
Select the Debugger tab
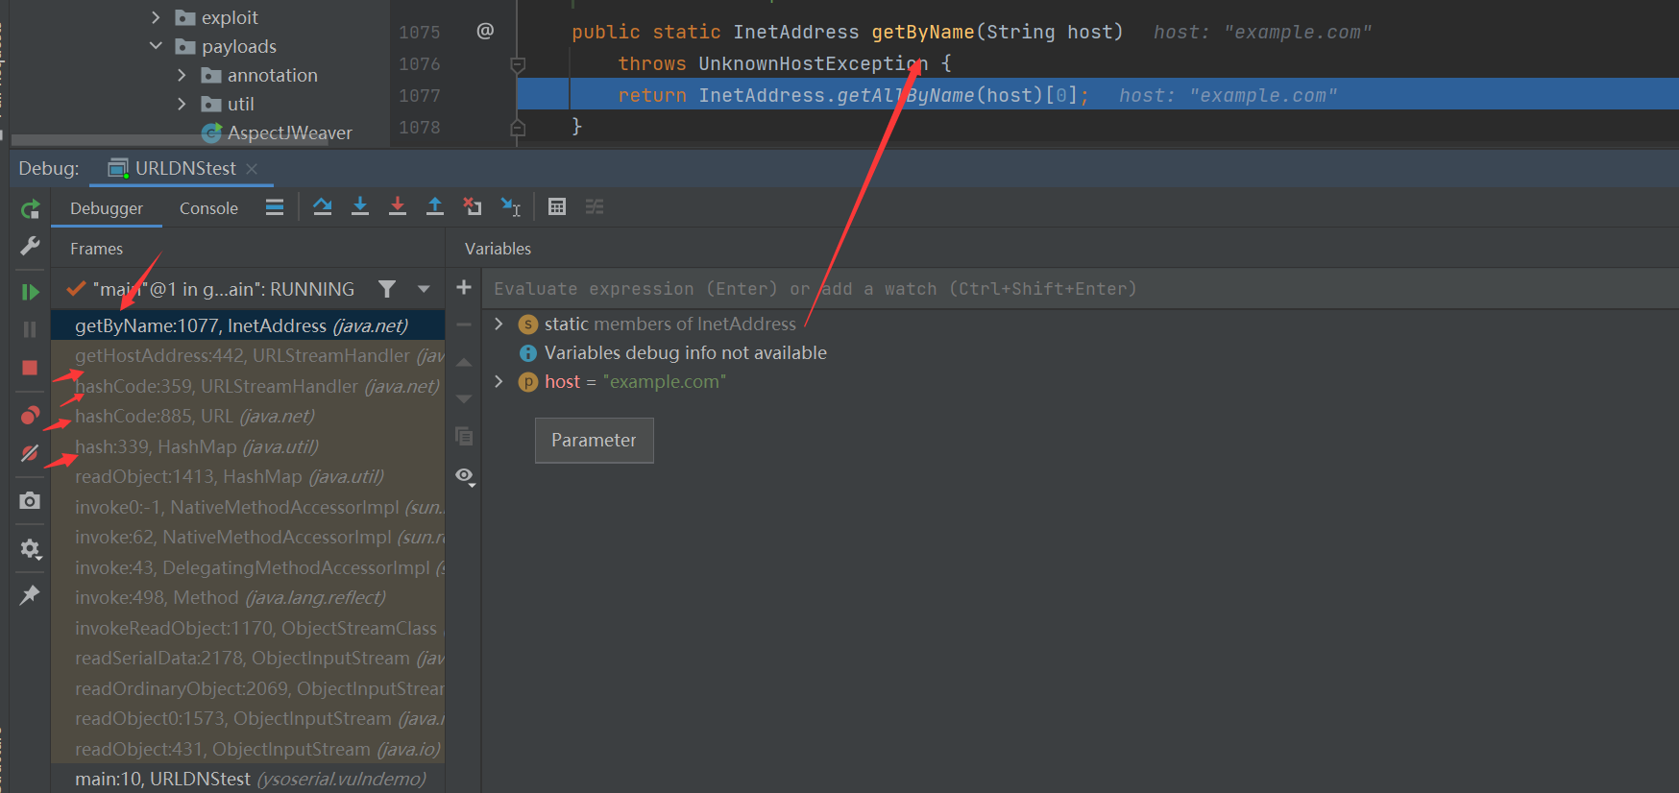(x=106, y=208)
